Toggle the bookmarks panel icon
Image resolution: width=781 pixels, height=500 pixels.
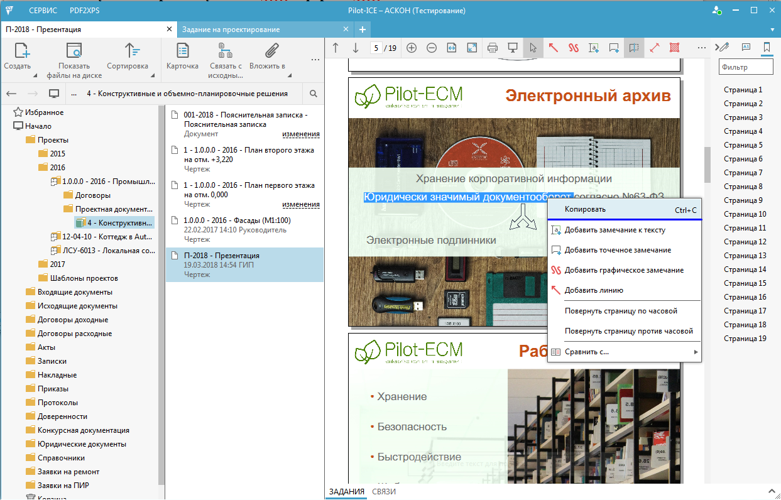767,47
